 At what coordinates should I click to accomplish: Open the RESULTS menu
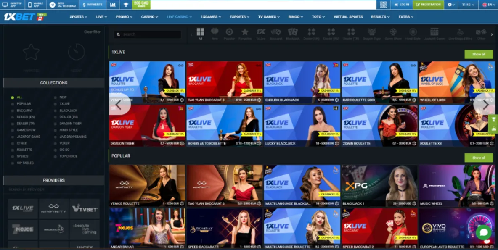click(x=380, y=17)
